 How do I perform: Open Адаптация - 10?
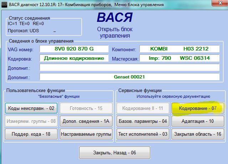(198, 121)
